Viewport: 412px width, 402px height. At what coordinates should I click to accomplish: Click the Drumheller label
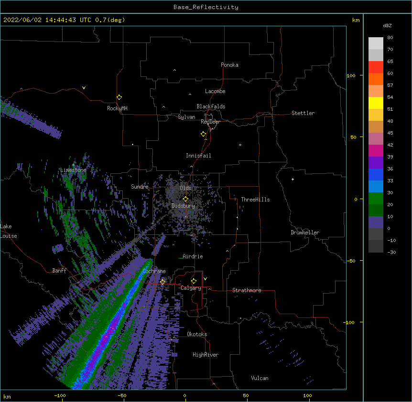pyautogui.click(x=305, y=233)
